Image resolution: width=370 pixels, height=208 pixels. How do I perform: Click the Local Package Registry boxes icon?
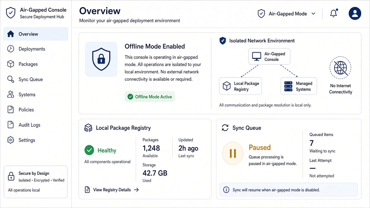coord(88,128)
